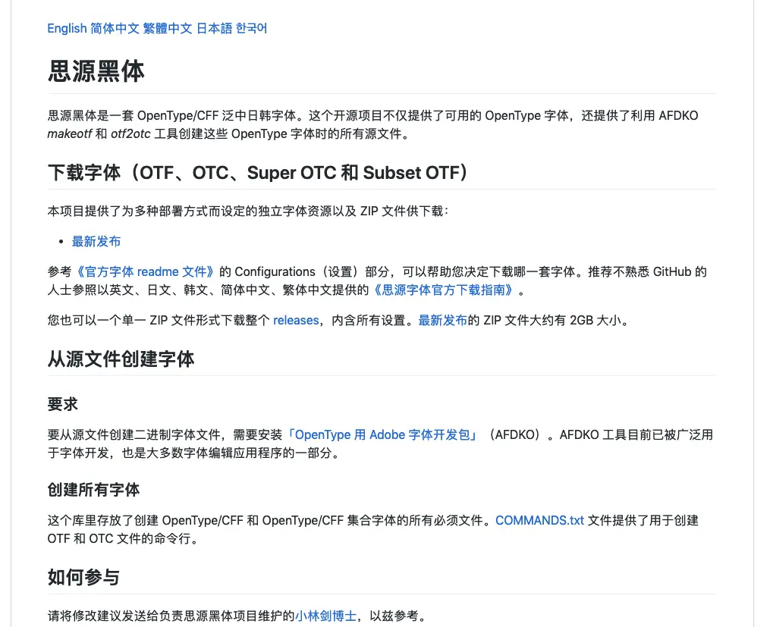Viewport: 773px width, 627px height.
Task: Open the COMMANDS.txt file link
Action: (x=540, y=521)
